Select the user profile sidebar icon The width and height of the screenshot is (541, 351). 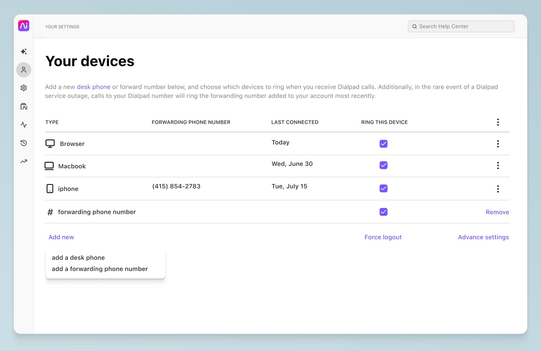[x=24, y=70]
